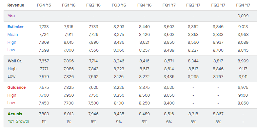Select the FQ4 '17 column header
This screenshot has width=257, height=129.
(243, 5)
